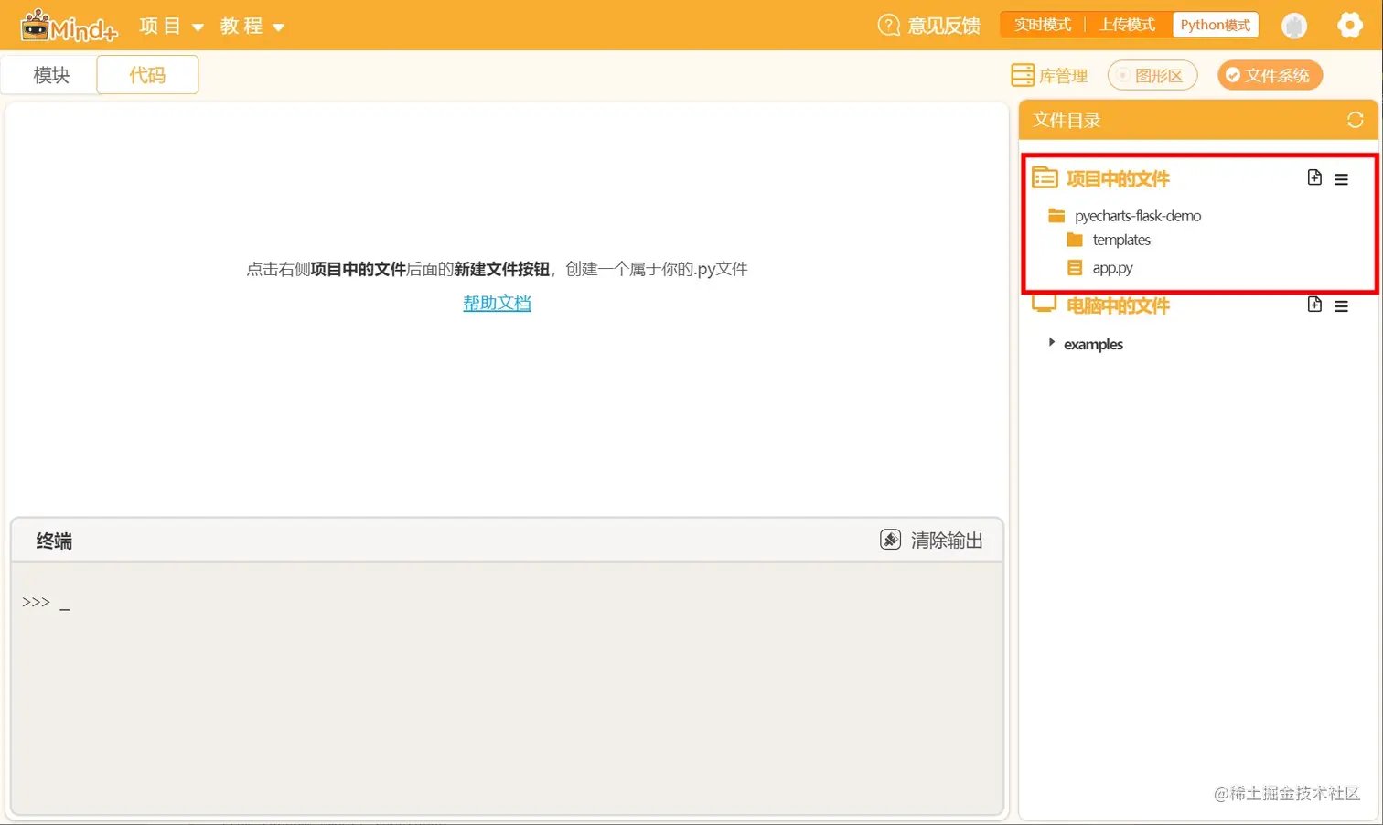Open the menu icon next to 项目中的文件
The height and width of the screenshot is (825, 1383).
coord(1342,178)
